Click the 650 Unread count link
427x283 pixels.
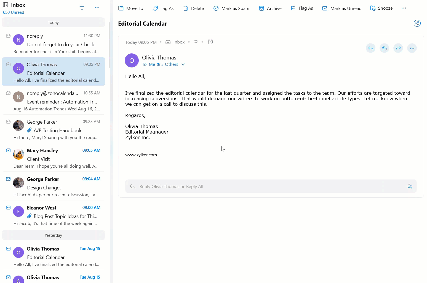pyautogui.click(x=14, y=12)
